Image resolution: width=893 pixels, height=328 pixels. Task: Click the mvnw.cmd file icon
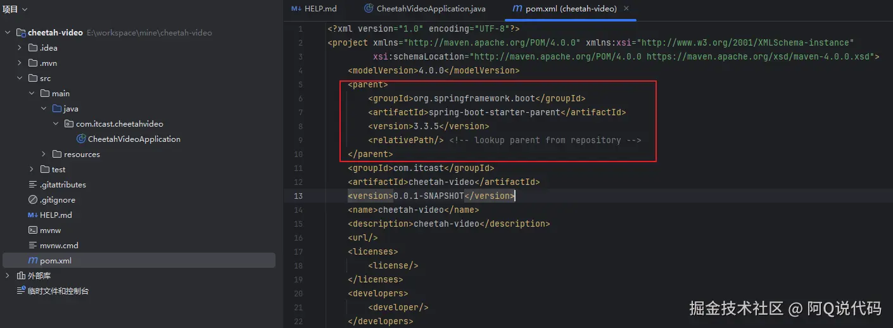pos(33,246)
